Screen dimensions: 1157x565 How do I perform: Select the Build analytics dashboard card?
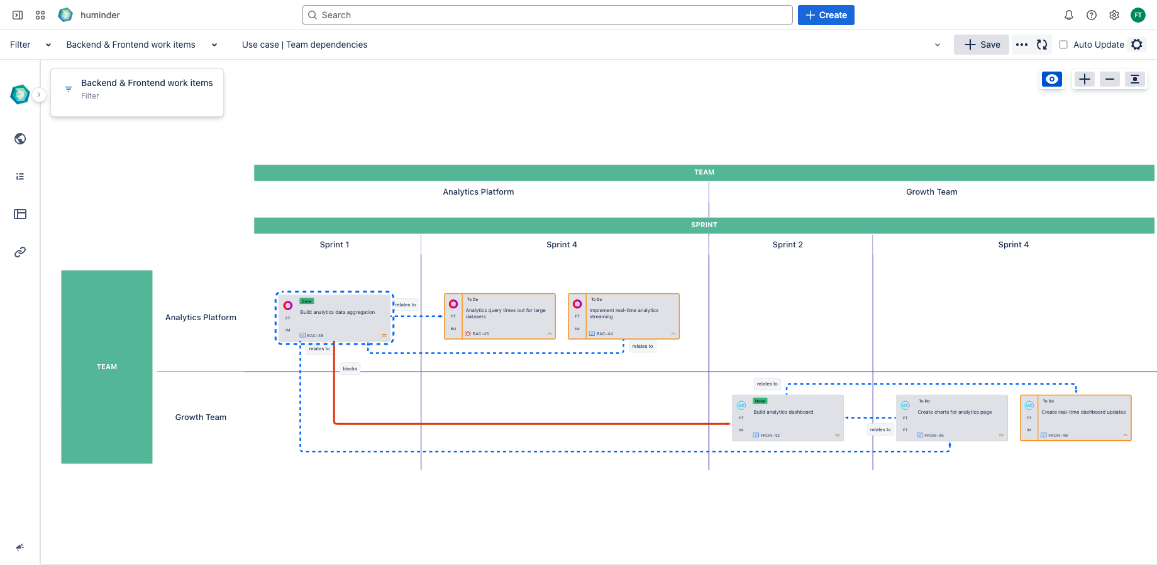click(x=787, y=417)
